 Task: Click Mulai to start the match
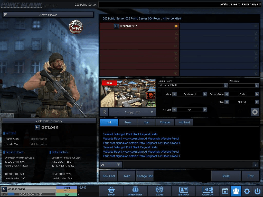[x=226, y=176]
